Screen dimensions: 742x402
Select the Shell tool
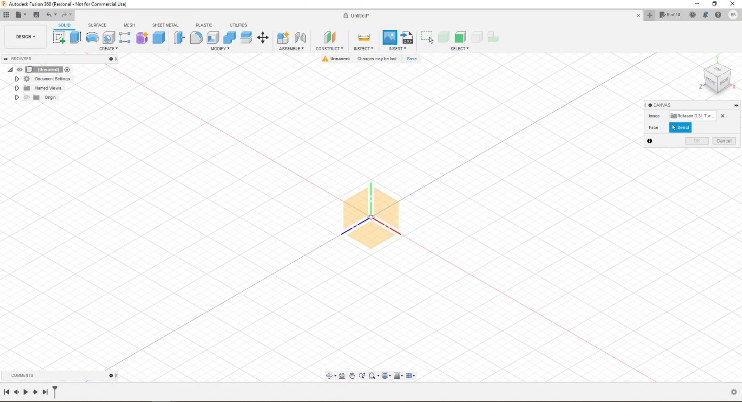click(x=213, y=38)
